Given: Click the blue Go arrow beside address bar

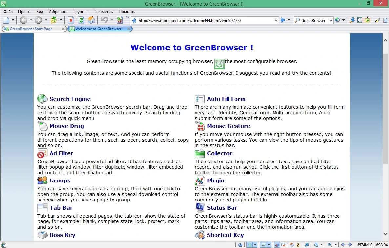Looking at the screenshot, I should (283, 20).
